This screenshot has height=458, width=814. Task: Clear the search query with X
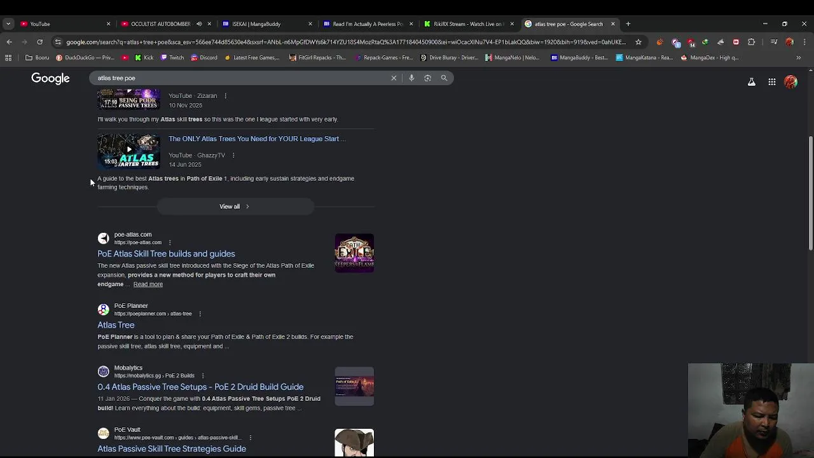tap(394, 78)
